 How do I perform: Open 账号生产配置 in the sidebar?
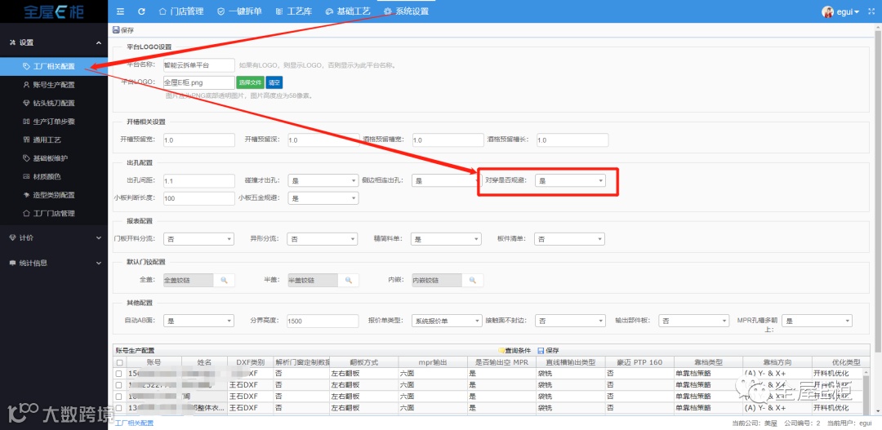pos(54,85)
